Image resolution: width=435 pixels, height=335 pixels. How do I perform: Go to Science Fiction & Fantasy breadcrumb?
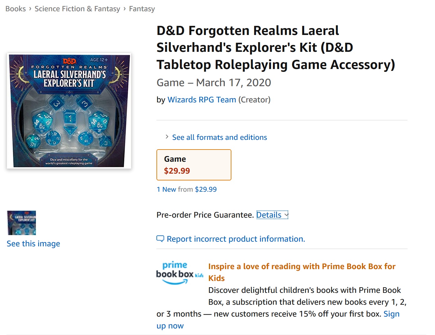77,9
